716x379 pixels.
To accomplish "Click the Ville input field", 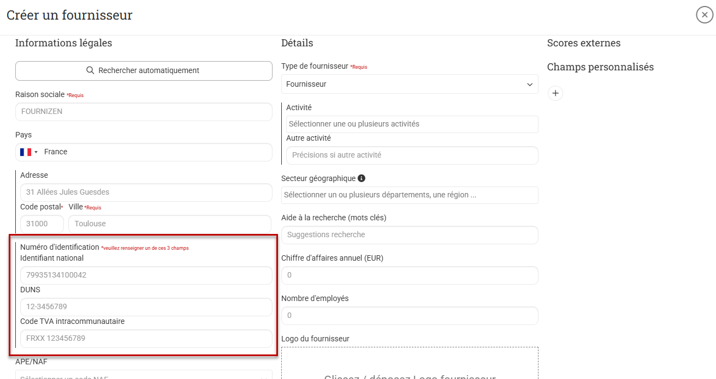I will pyautogui.click(x=169, y=224).
